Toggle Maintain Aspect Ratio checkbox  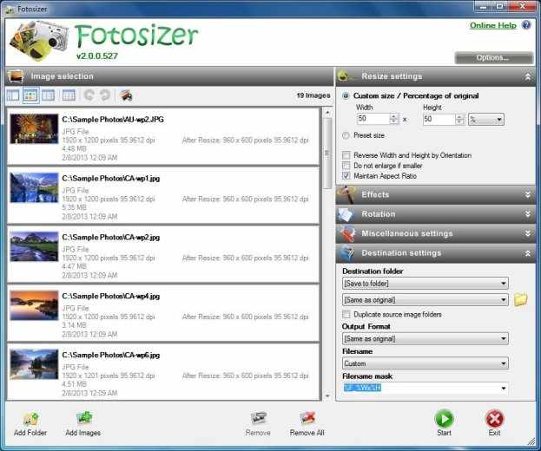point(347,175)
